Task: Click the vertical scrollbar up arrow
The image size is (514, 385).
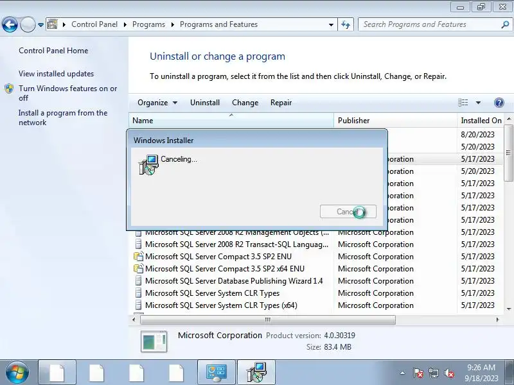Action: pyautogui.click(x=508, y=119)
